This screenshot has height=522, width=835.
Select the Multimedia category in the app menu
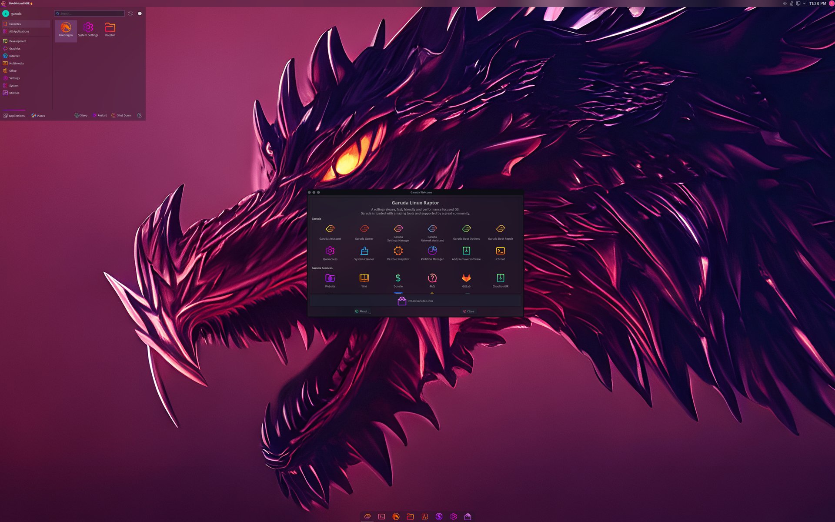[16, 63]
